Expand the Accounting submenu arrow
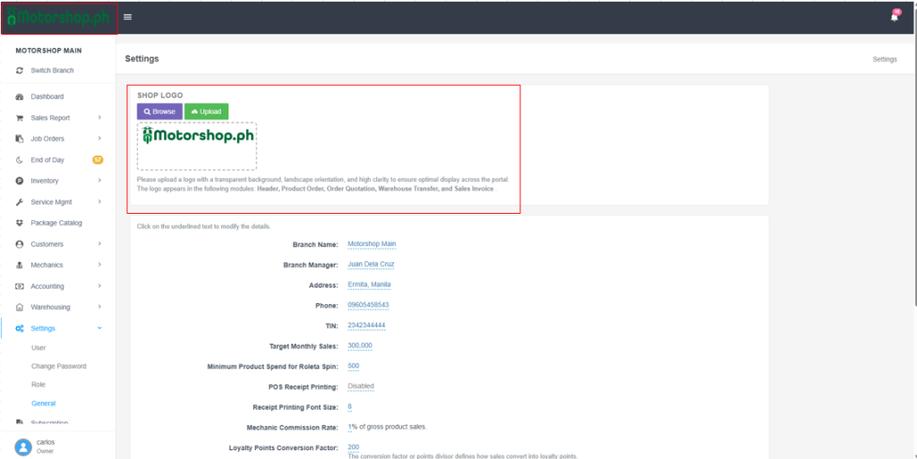The height and width of the screenshot is (459, 917). point(99,286)
